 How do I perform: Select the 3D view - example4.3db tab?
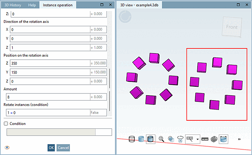pos(139,5)
